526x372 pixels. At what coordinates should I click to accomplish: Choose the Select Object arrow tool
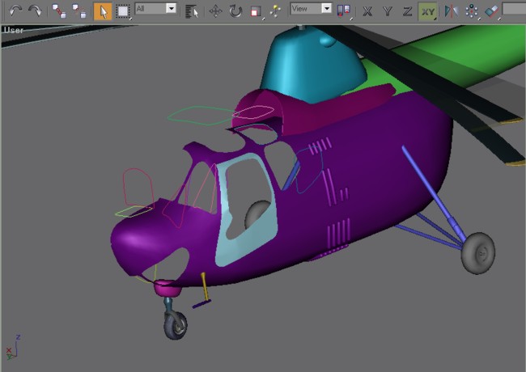click(x=103, y=11)
